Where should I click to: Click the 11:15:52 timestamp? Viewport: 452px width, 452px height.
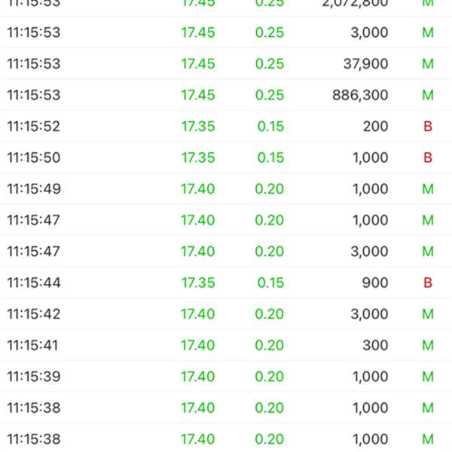(x=33, y=127)
